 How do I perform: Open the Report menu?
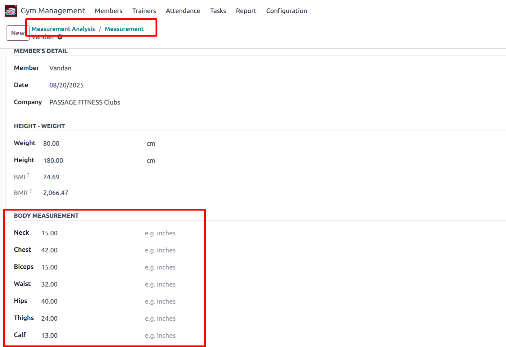click(x=246, y=11)
